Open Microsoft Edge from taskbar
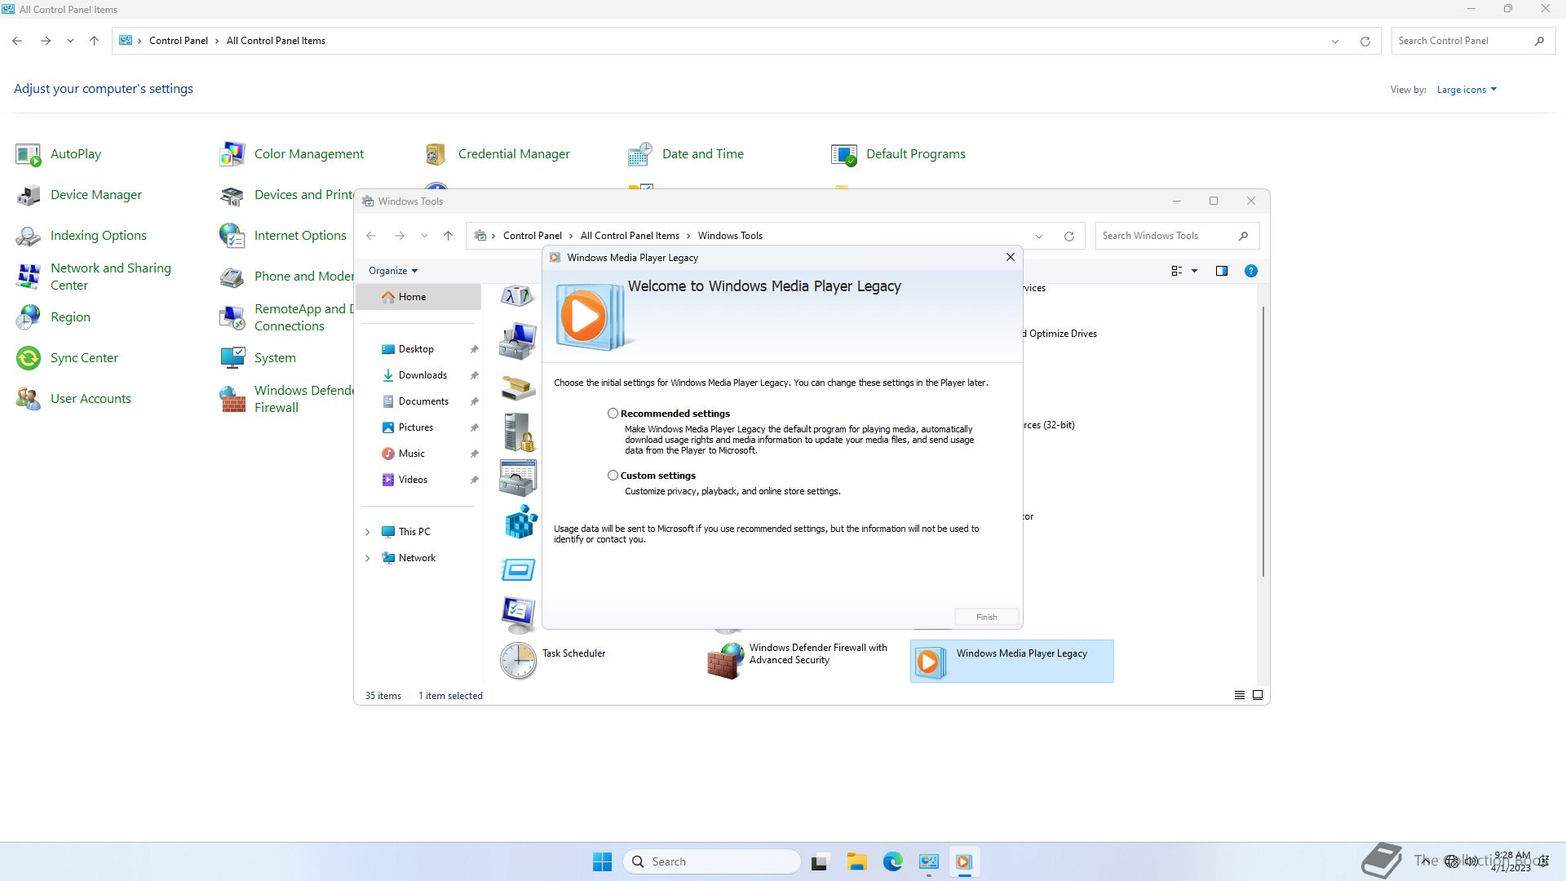 893,861
